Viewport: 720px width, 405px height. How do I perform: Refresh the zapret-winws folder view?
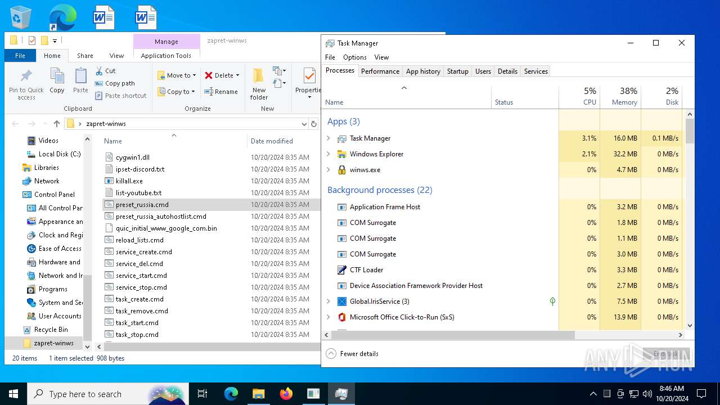(x=314, y=124)
